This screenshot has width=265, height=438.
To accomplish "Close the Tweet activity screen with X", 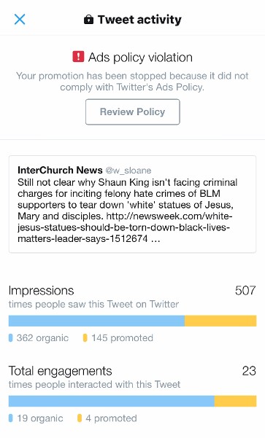I will [20, 19].
